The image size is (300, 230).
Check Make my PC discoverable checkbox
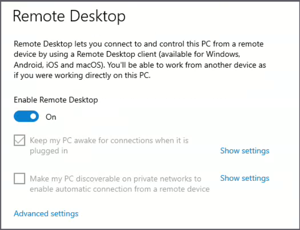20,179
